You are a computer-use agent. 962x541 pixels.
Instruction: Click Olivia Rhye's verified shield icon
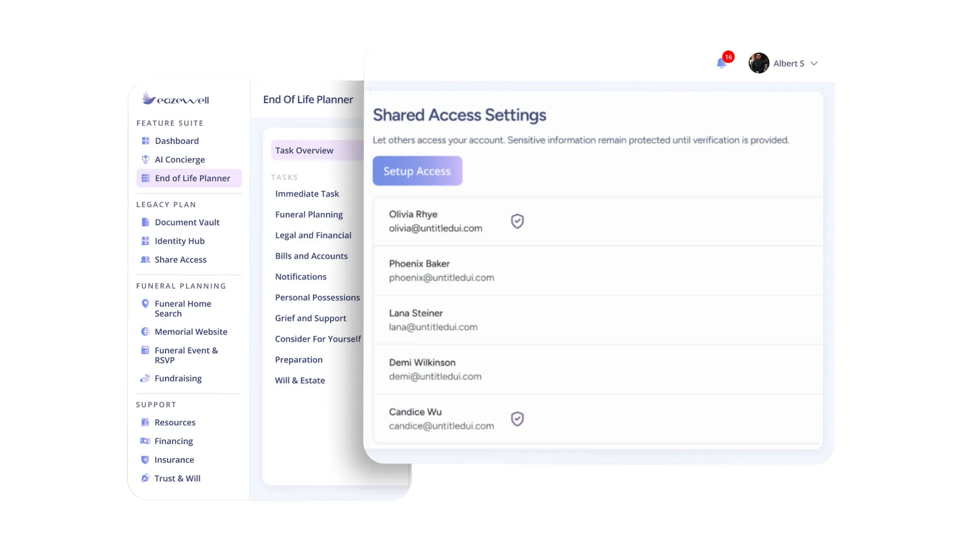click(x=517, y=221)
